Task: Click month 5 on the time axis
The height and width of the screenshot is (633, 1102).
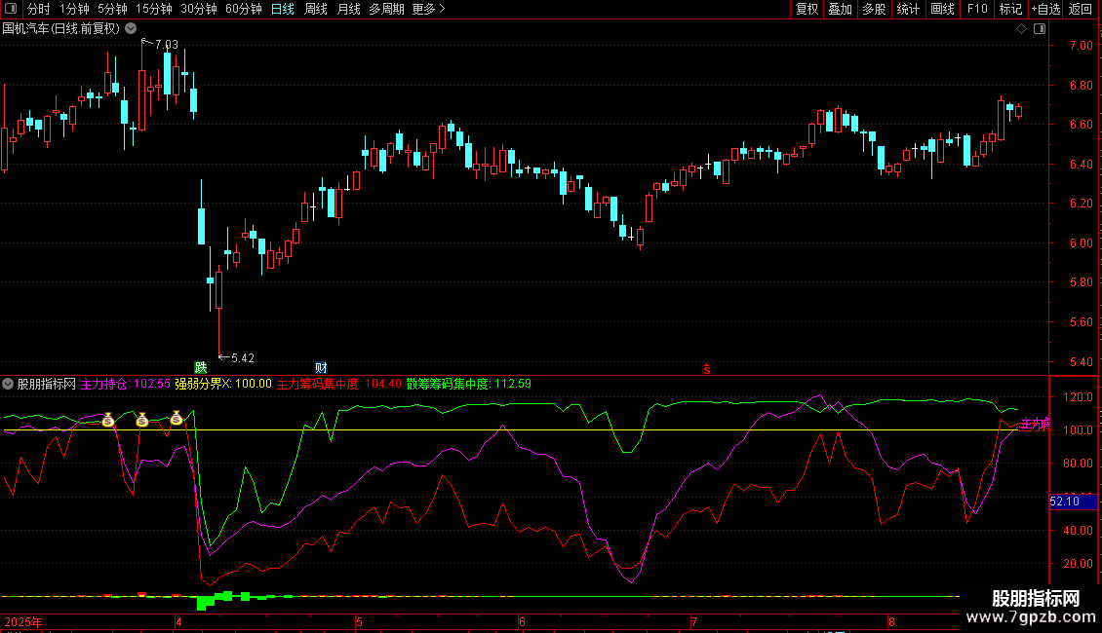Action: tap(359, 621)
